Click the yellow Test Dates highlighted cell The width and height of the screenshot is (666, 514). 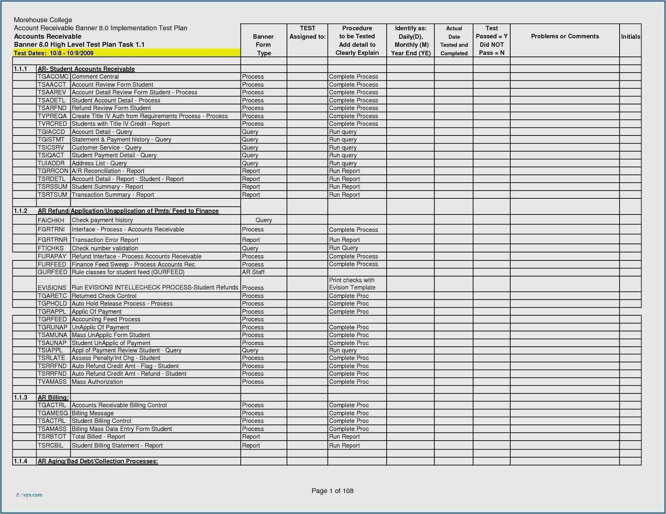click(126, 53)
